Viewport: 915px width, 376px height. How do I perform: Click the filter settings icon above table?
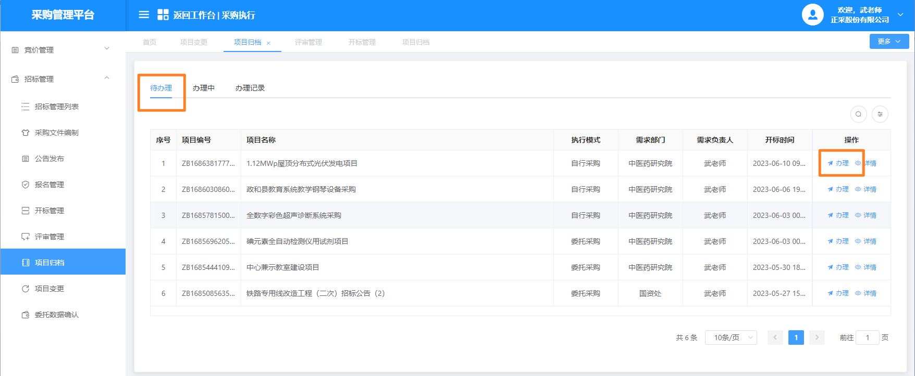[x=880, y=114]
